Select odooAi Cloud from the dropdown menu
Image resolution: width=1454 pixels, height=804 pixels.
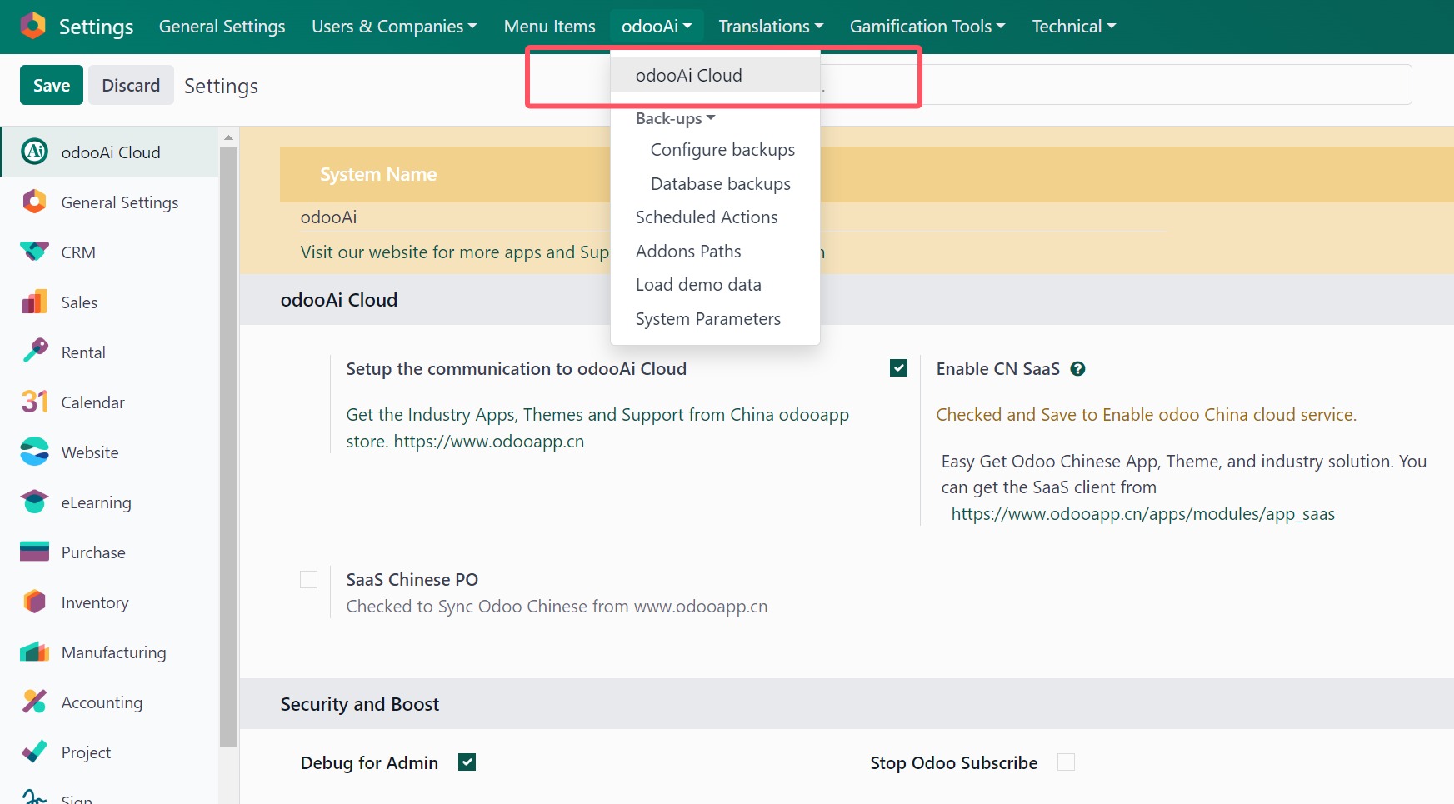688,76
